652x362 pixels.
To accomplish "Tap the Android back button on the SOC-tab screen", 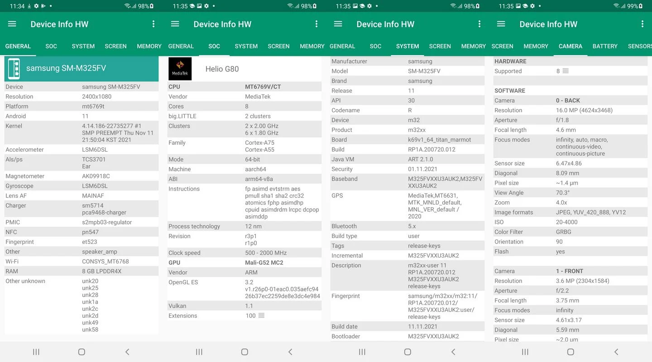I will (x=290, y=352).
